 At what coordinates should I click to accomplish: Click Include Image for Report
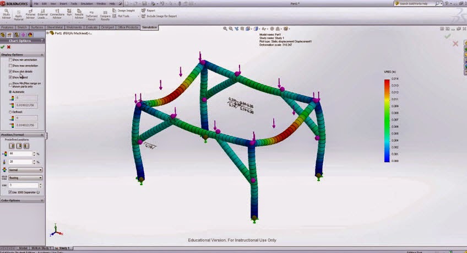pyautogui.click(x=159, y=16)
